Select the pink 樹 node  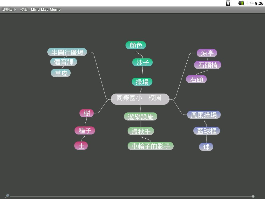[86, 113]
